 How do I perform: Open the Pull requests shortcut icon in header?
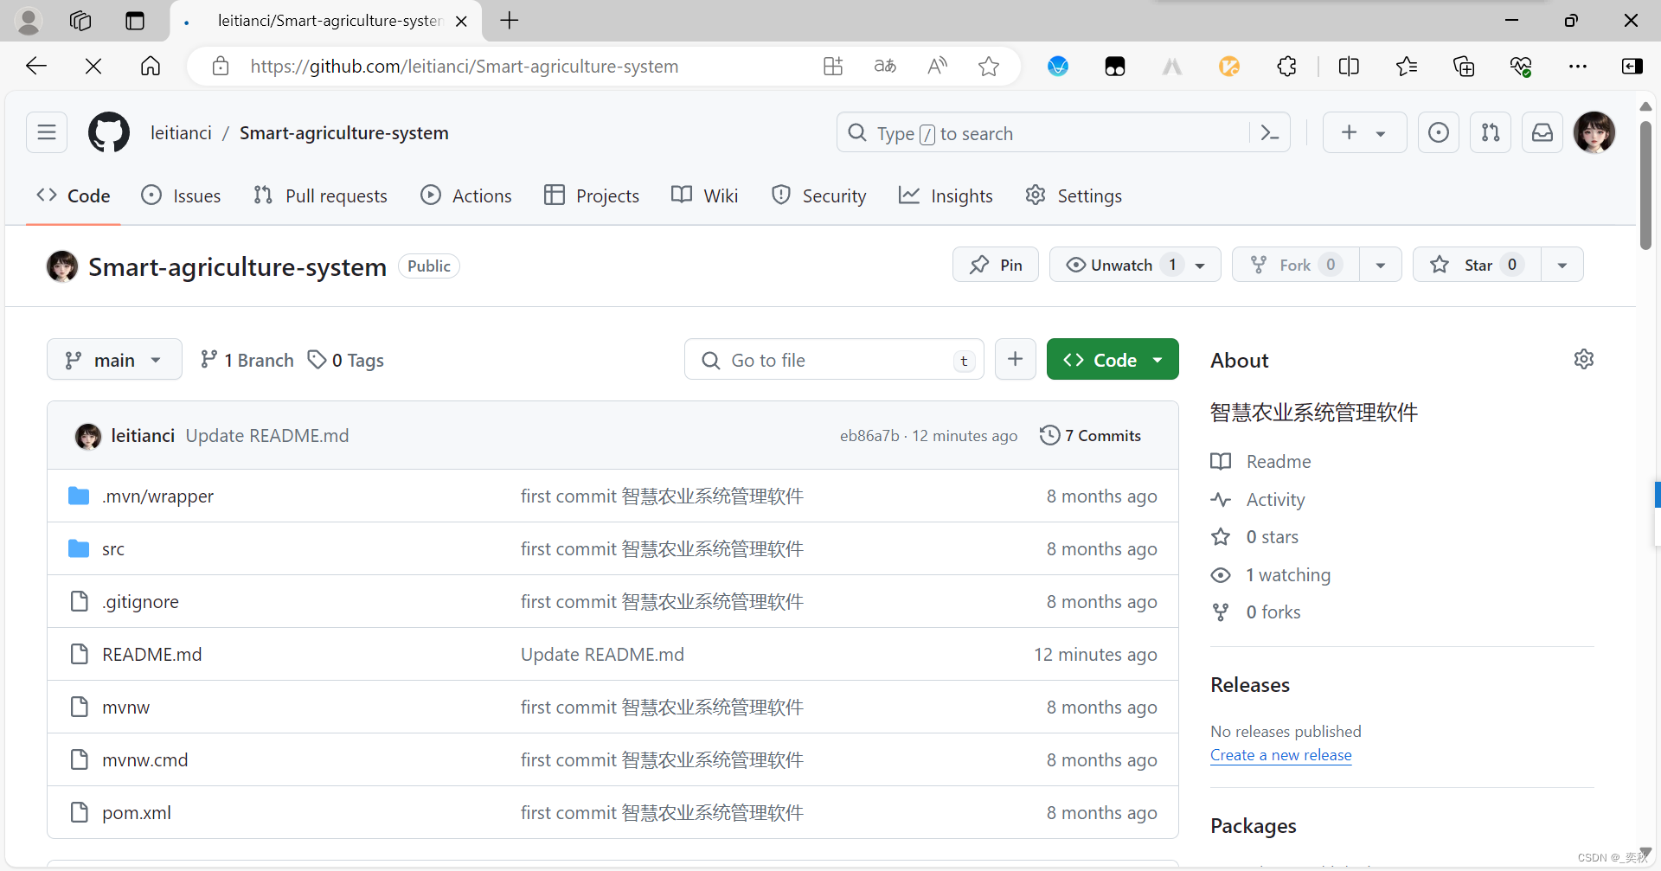click(x=1491, y=132)
